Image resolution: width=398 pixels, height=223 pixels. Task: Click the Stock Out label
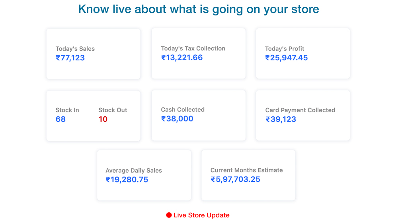pyautogui.click(x=113, y=110)
